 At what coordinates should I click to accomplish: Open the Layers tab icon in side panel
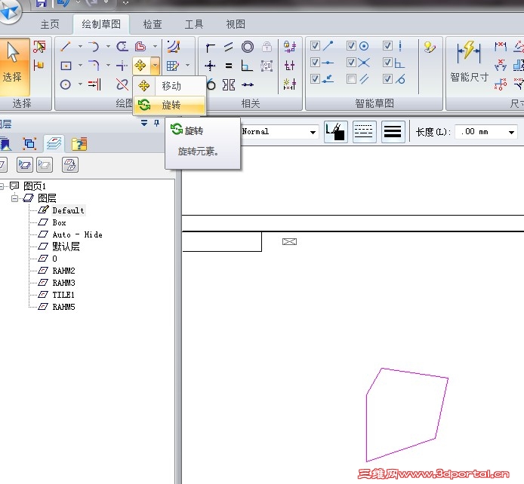click(x=54, y=144)
